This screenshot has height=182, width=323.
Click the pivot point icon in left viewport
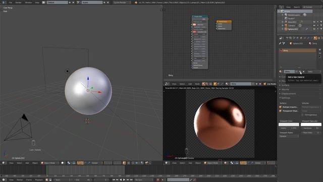tap(69, 163)
